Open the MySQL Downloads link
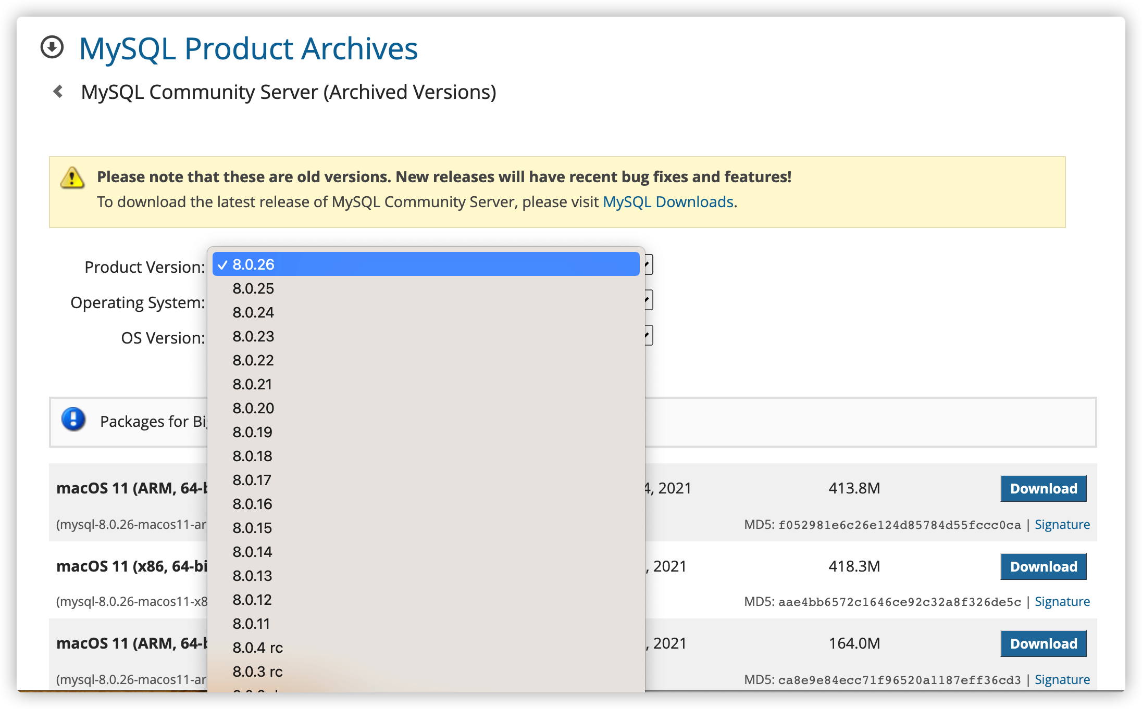This screenshot has width=1142, height=709. click(668, 202)
